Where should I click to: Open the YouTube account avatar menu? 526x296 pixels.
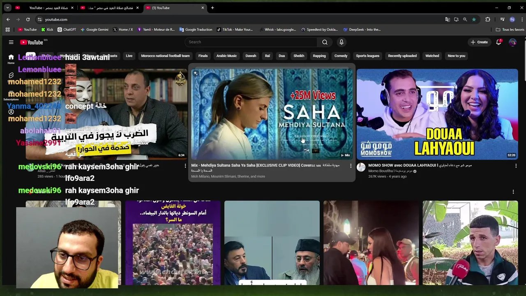pyautogui.click(x=512, y=42)
